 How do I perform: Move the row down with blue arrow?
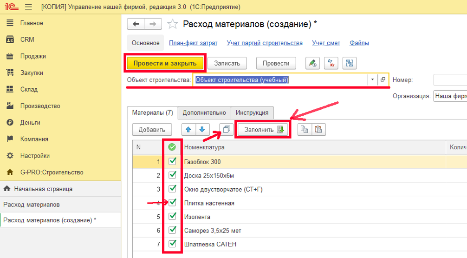coord(202,129)
